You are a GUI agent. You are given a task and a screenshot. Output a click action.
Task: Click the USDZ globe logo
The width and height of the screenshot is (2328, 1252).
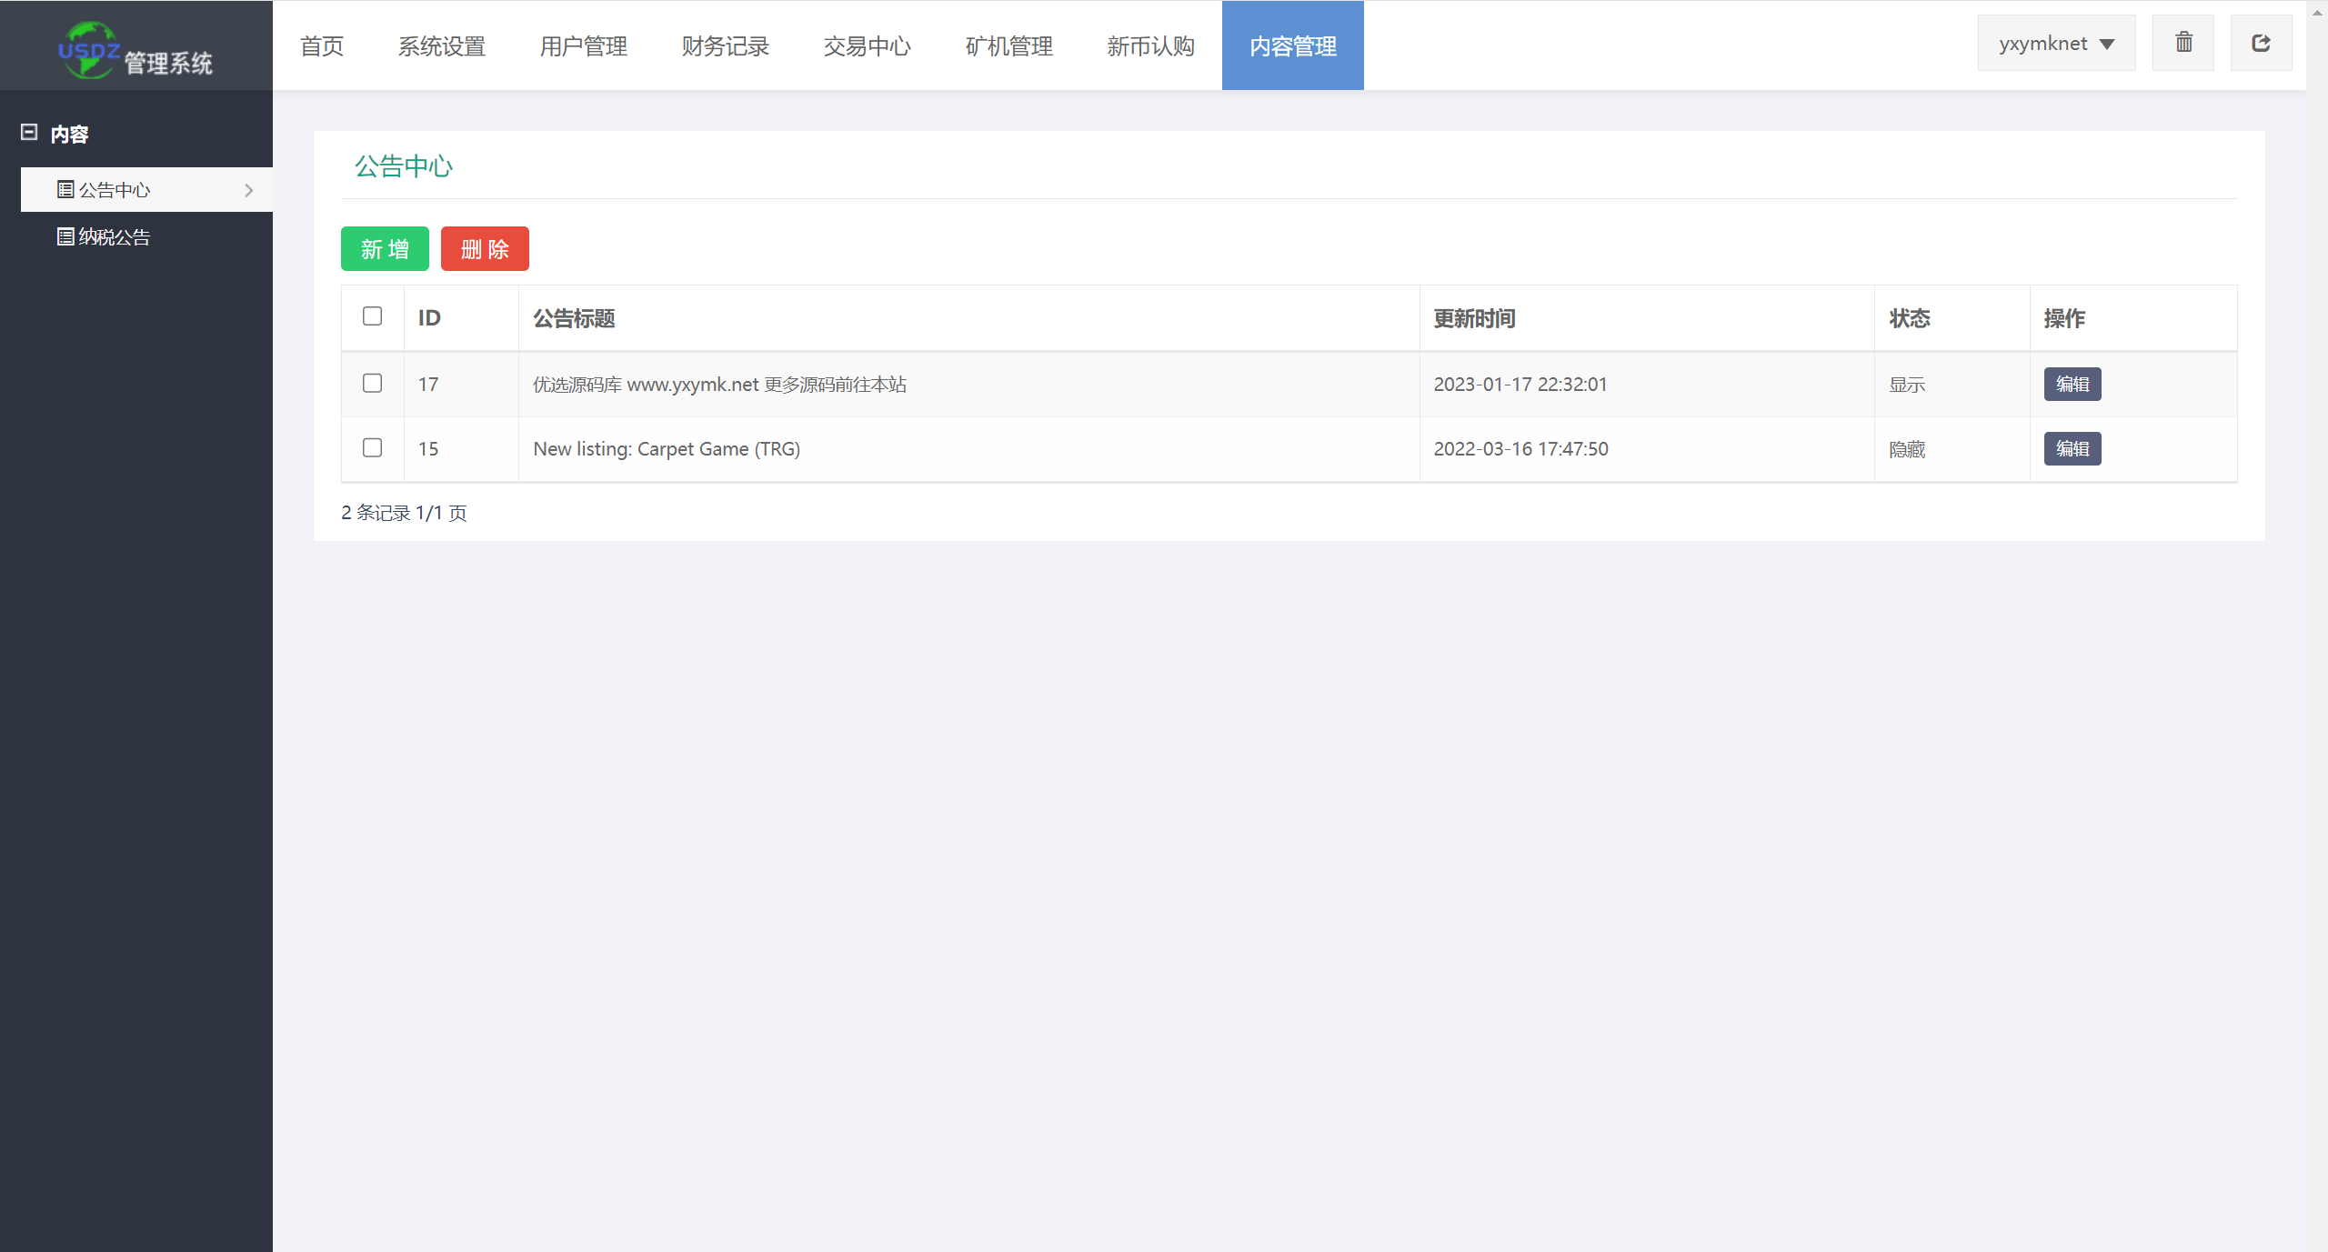88,50
